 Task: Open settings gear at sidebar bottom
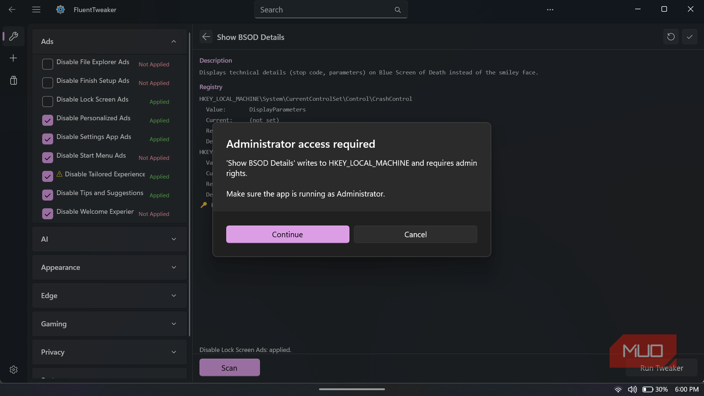13,370
